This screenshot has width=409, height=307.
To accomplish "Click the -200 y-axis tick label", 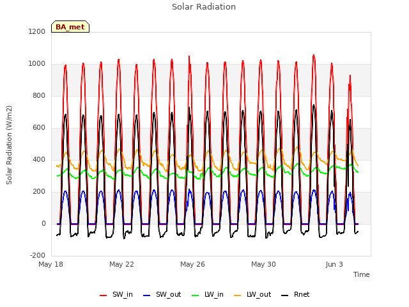I will (38, 256).
